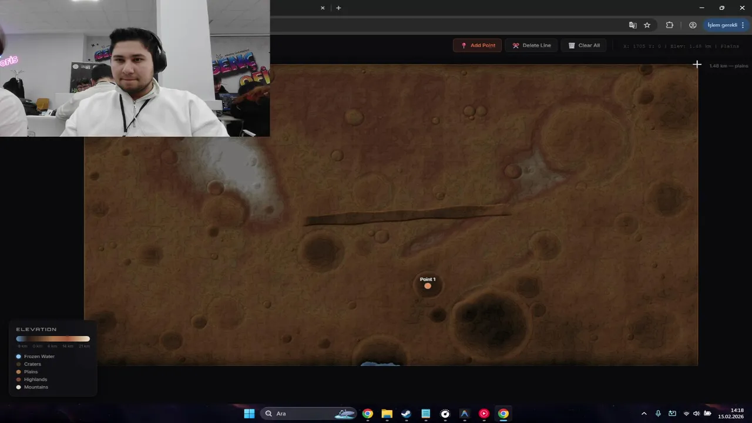Click the display tray icon beside microphone
This screenshot has height=423, width=752.
coord(672,414)
